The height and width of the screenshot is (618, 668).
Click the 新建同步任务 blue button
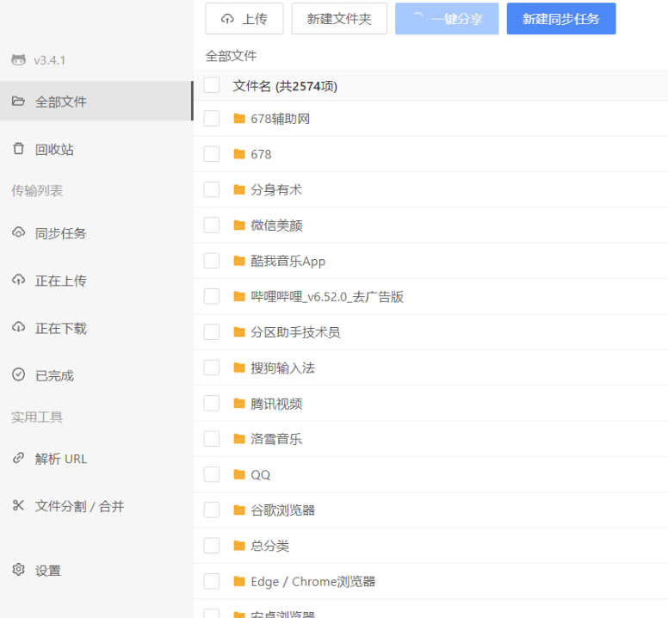(560, 19)
